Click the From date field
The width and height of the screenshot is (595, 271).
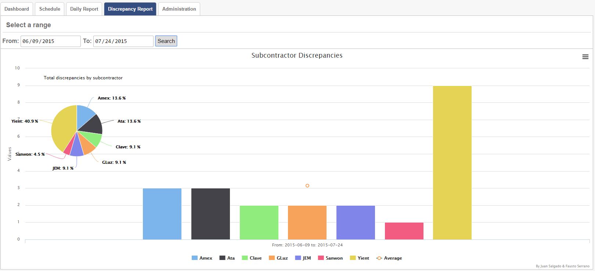click(x=50, y=41)
